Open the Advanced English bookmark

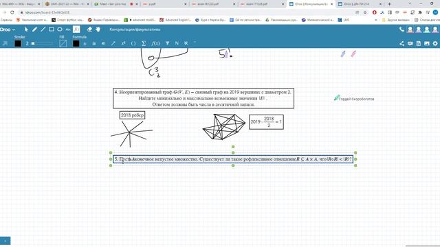pos(175,20)
